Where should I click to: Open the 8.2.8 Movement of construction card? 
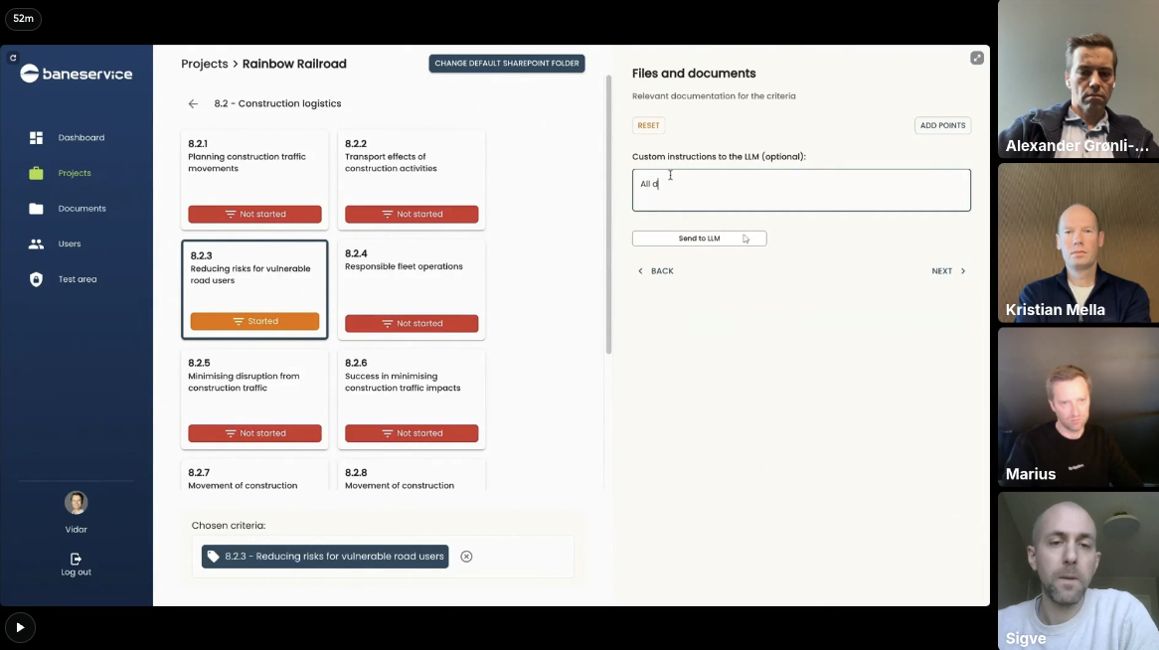pyautogui.click(x=412, y=475)
